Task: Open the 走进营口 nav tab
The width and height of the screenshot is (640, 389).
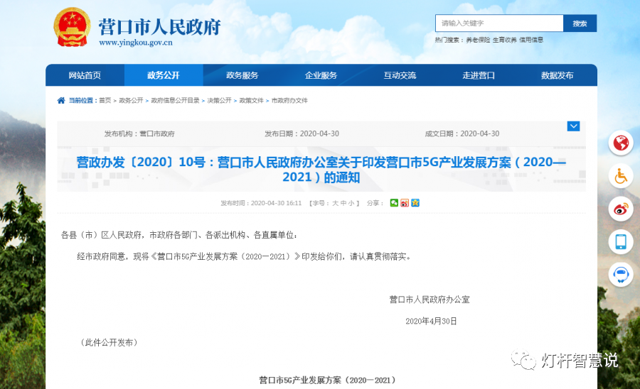Action: point(479,75)
